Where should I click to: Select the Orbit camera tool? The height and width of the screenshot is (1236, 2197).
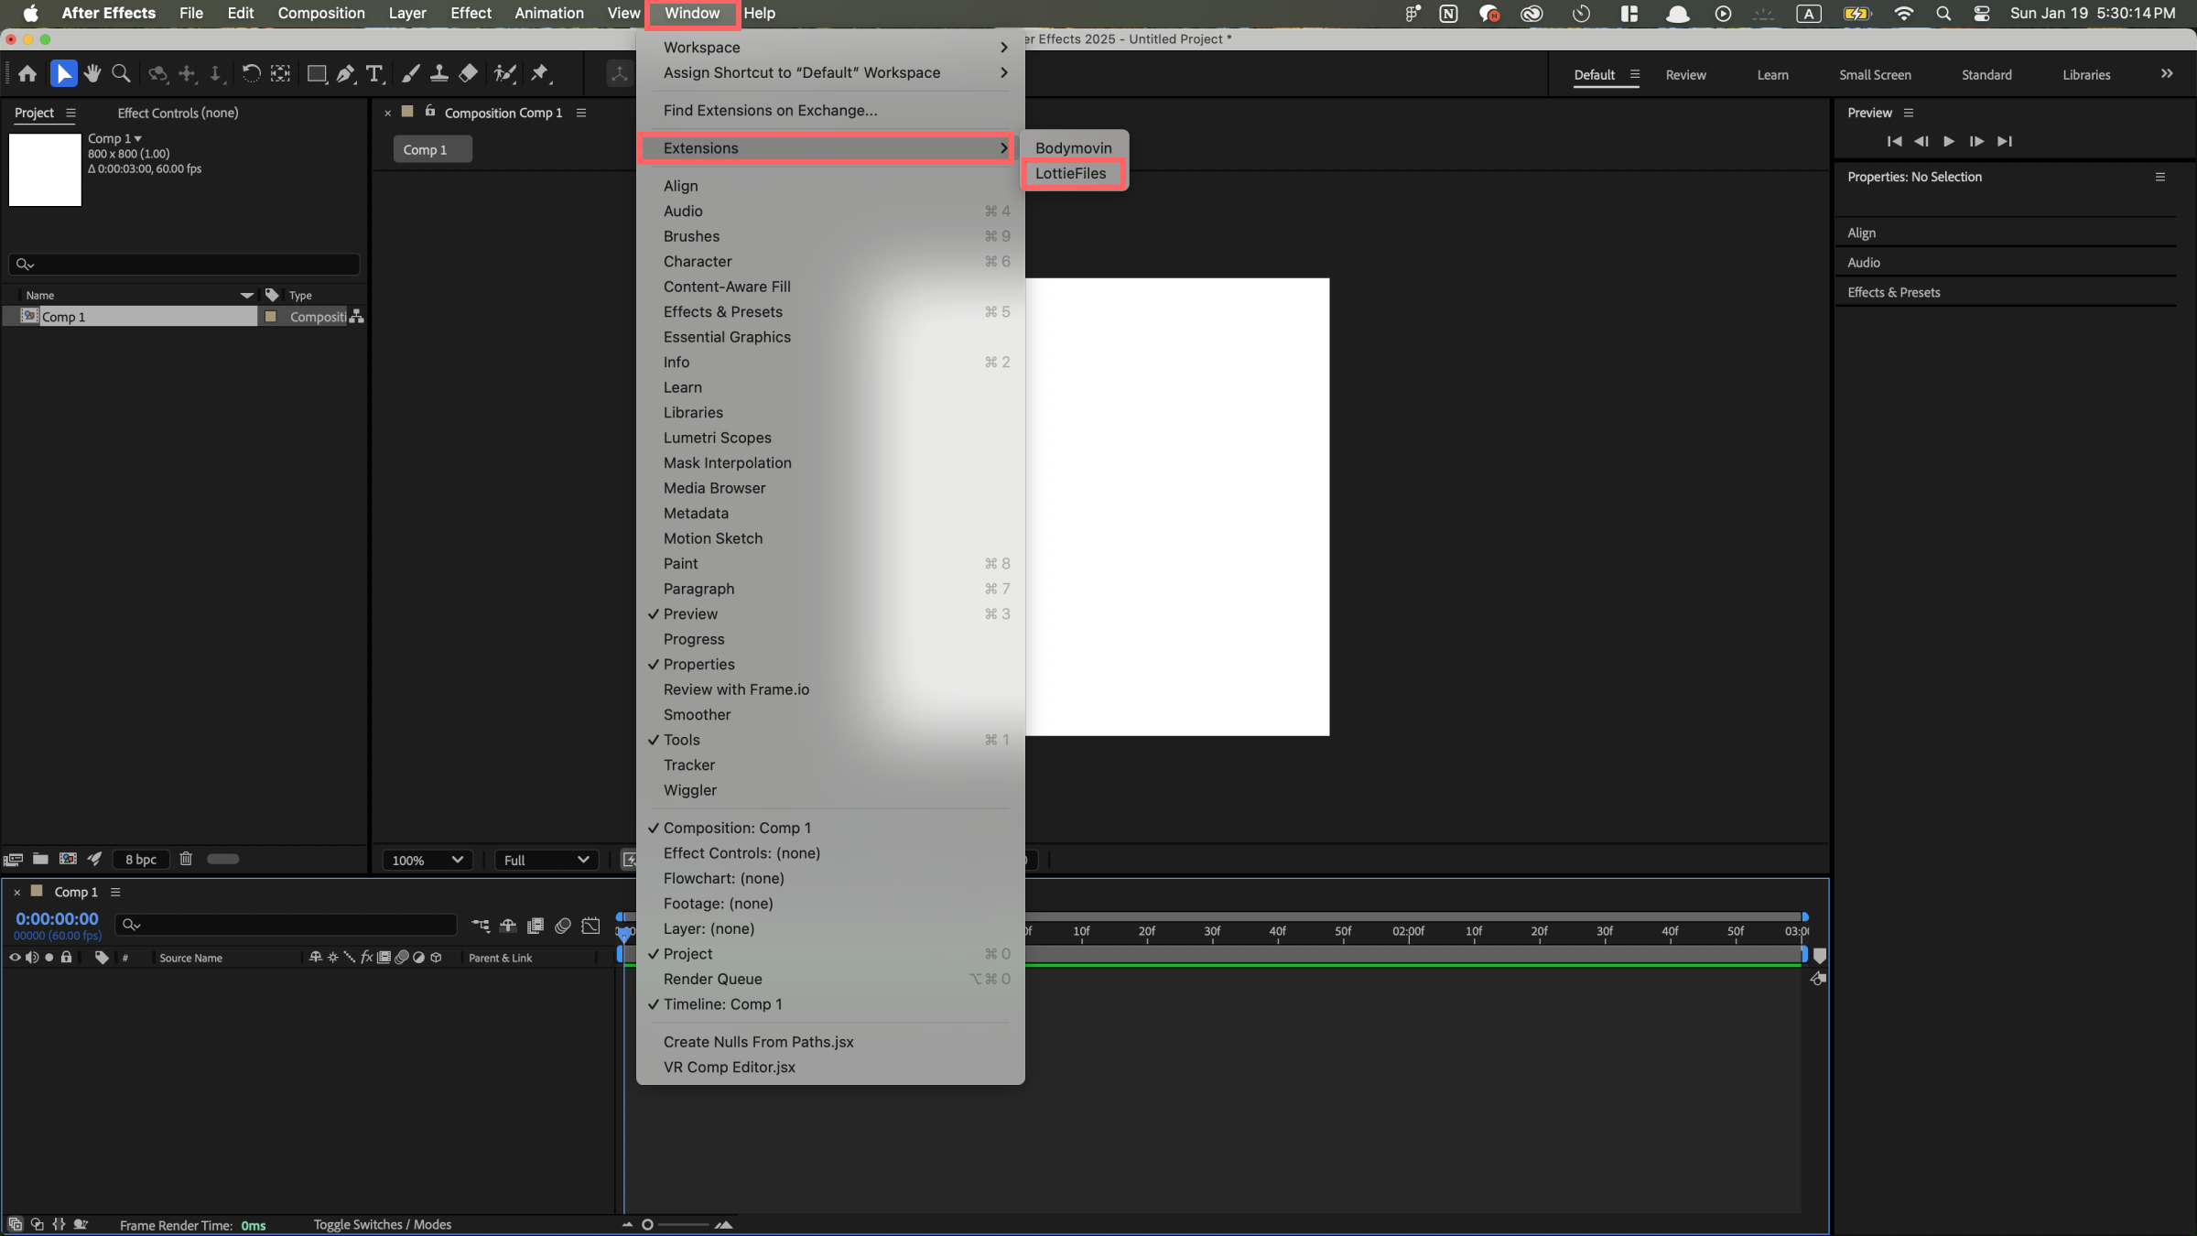pos(157,74)
